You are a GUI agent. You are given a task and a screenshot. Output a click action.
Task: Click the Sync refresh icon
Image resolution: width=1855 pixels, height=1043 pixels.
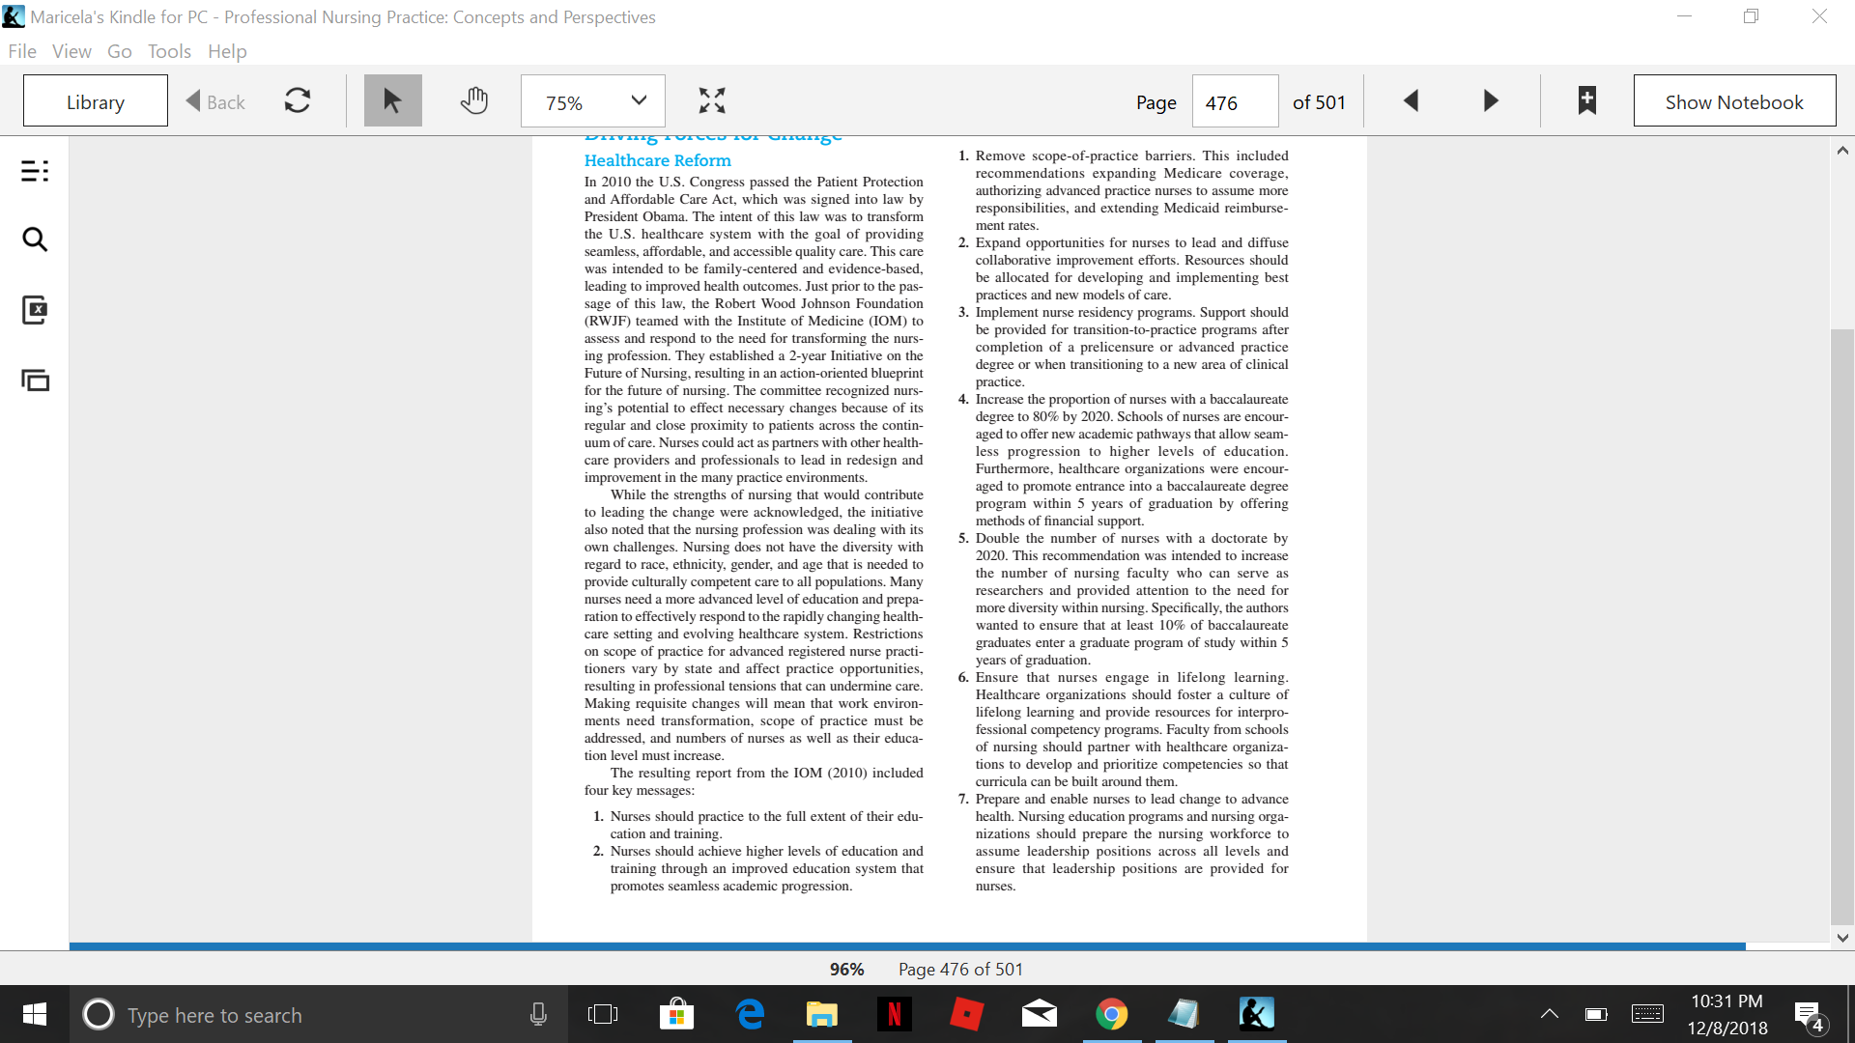coord(298,100)
